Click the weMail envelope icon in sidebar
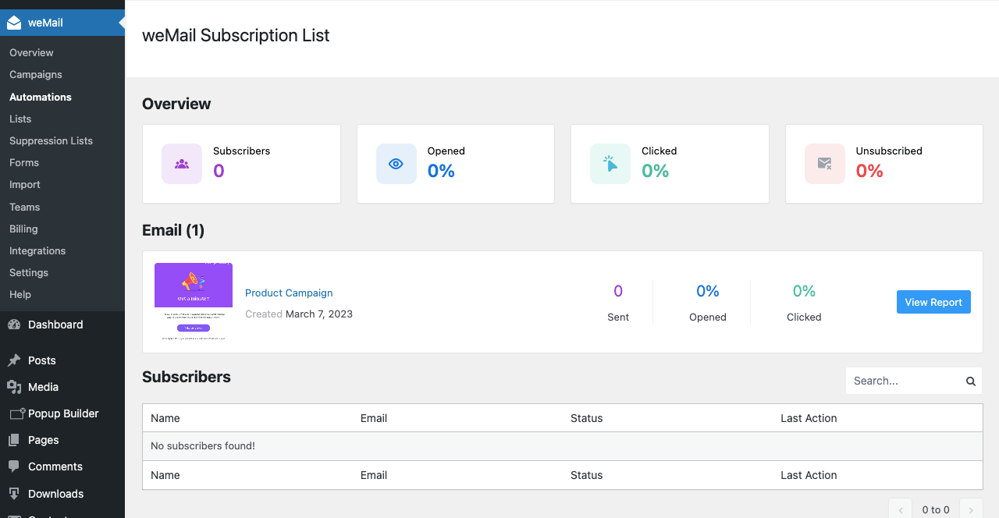Screen dimensions: 999x518 14,23
